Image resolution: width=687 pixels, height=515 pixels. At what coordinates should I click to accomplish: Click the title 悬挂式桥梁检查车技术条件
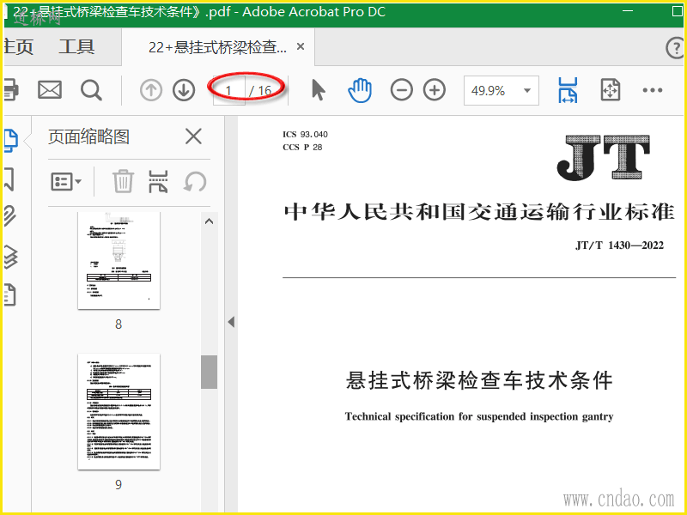coord(479,380)
